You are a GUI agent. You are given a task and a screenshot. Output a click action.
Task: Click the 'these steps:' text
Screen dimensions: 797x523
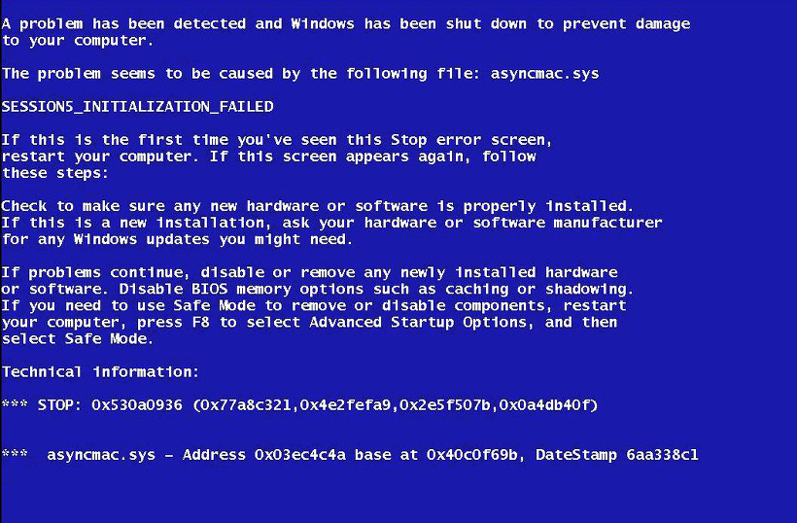click(54, 173)
